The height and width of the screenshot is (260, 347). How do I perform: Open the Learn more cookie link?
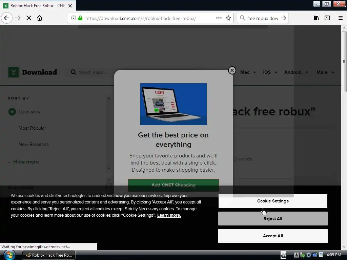point(169,215)
